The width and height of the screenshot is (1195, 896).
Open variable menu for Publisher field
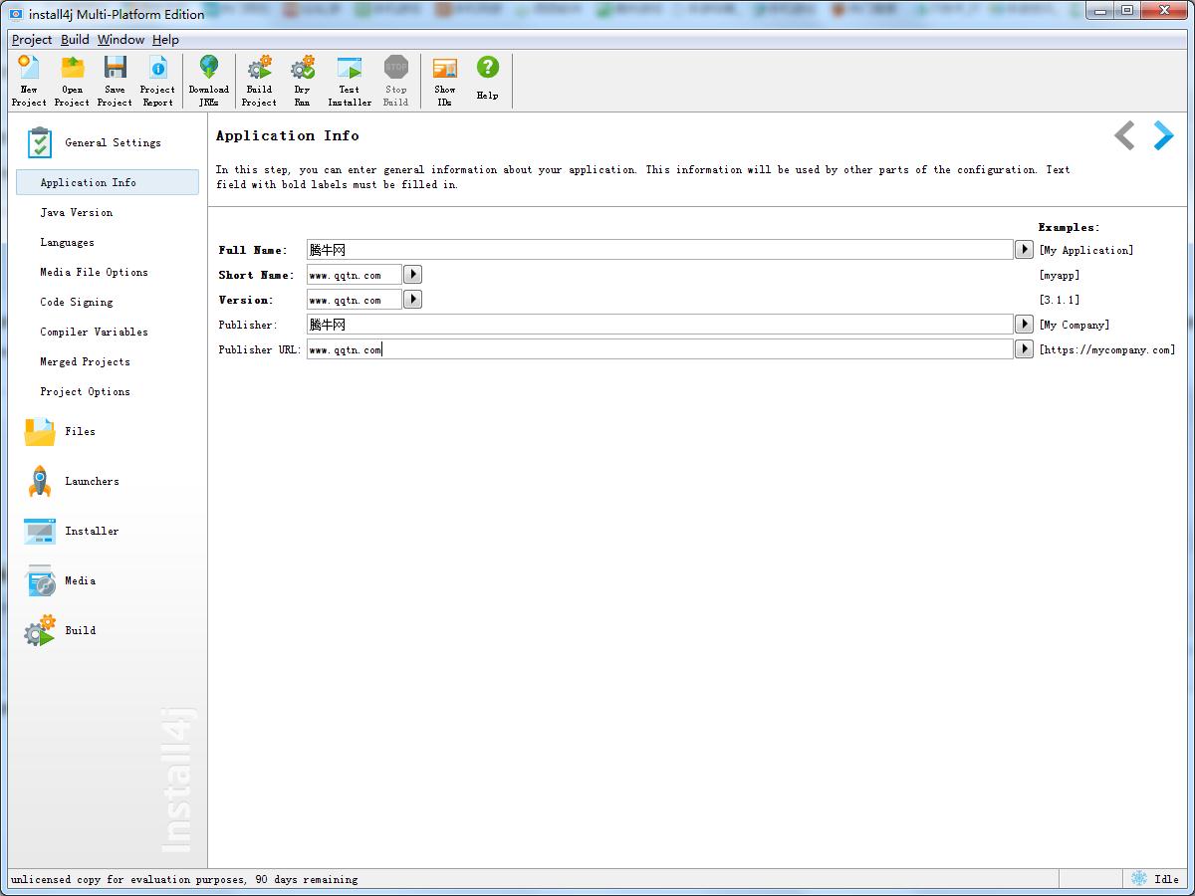1024,325
